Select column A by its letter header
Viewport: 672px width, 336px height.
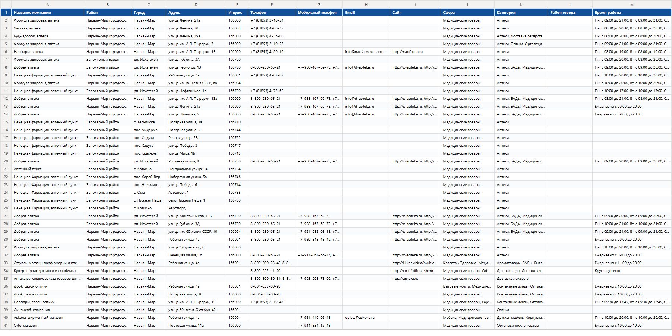pos(48,4)
